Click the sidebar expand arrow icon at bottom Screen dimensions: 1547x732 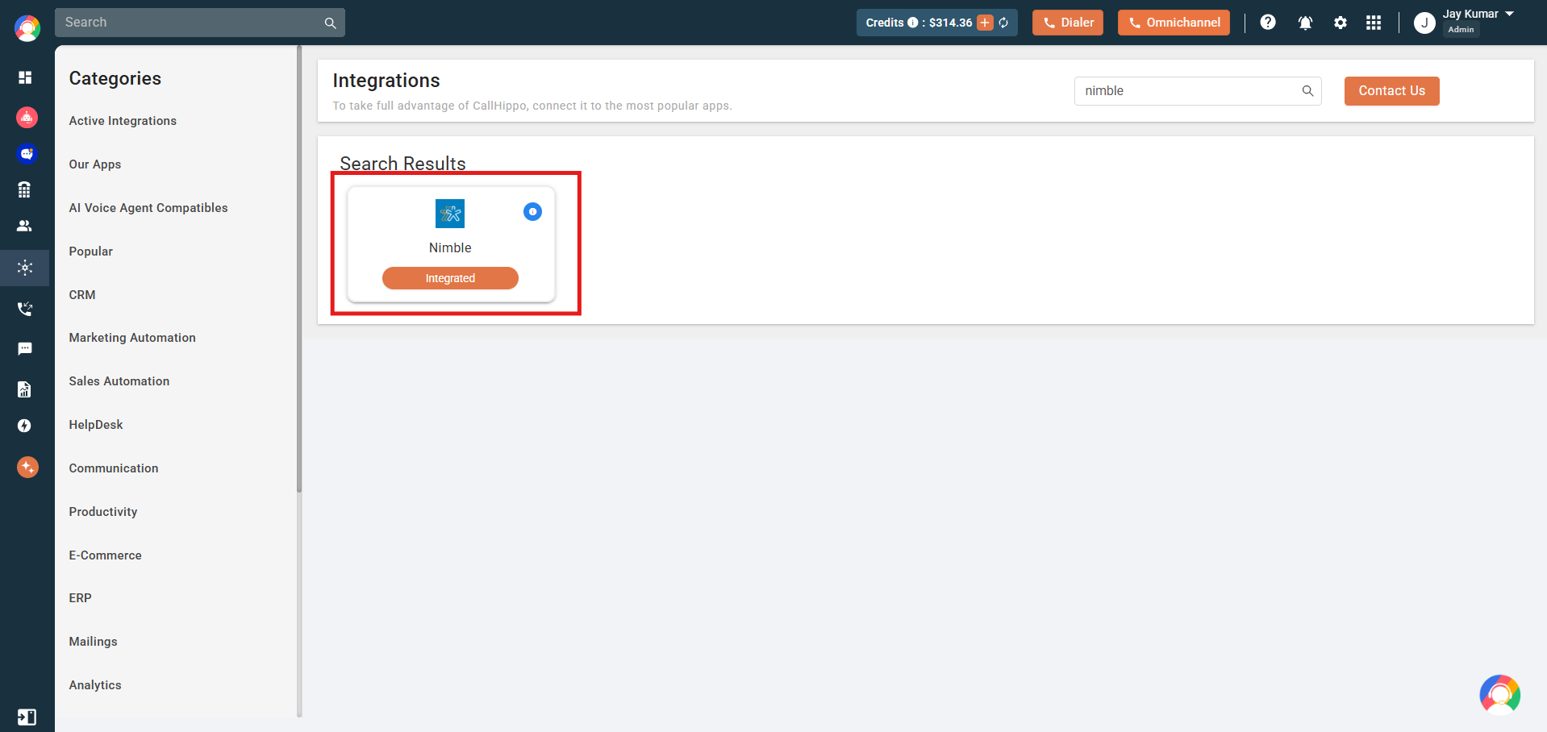[26, 717]
